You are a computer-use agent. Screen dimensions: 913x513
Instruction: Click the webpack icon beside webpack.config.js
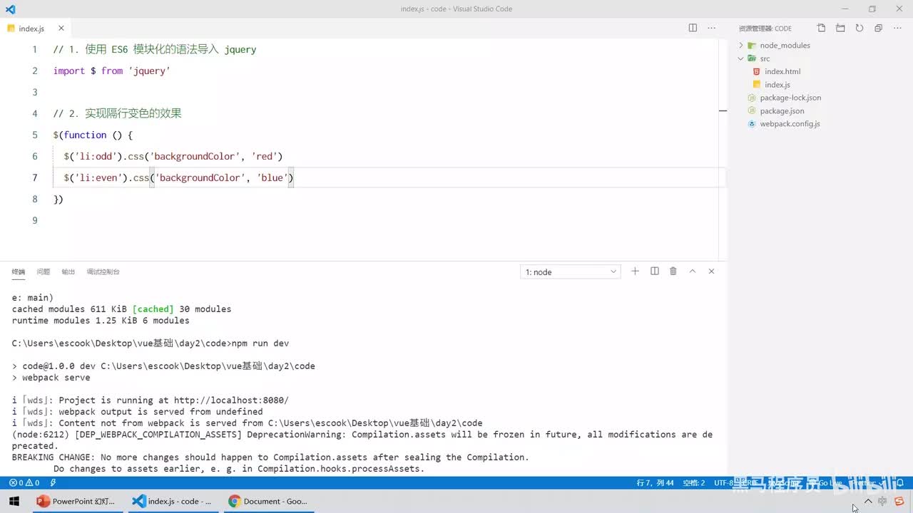(752, 123)
